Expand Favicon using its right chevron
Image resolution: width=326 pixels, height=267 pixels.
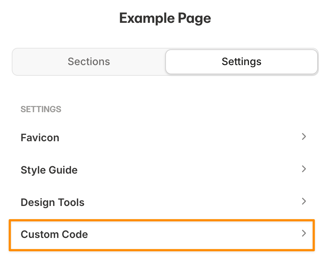point(304,137)
